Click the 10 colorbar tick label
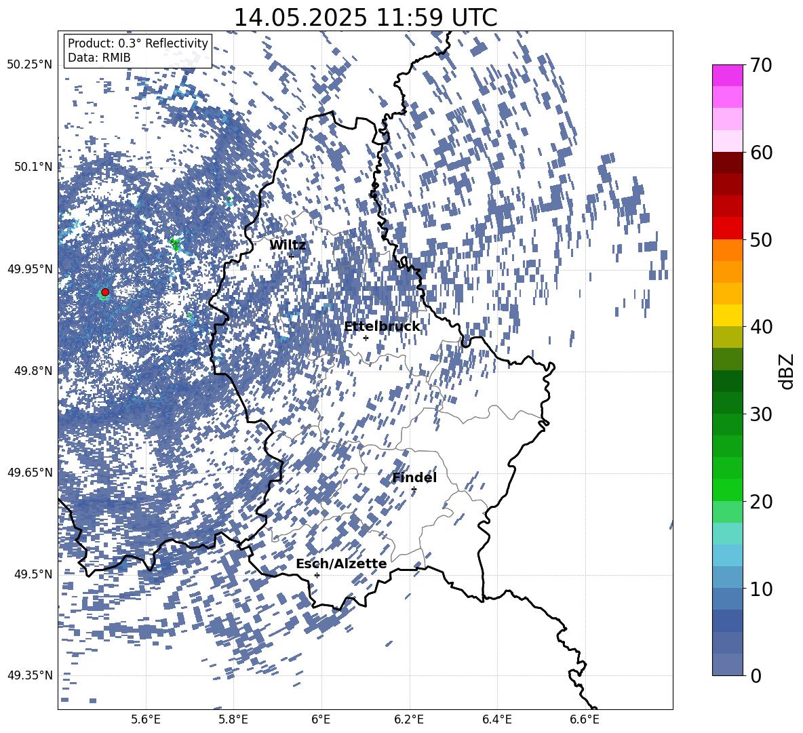Viewport: 803px width, 733px height. click(x=762, y=589)
